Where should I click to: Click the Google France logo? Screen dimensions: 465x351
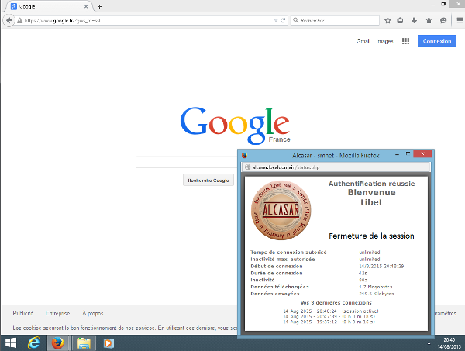tap(235, 126)
